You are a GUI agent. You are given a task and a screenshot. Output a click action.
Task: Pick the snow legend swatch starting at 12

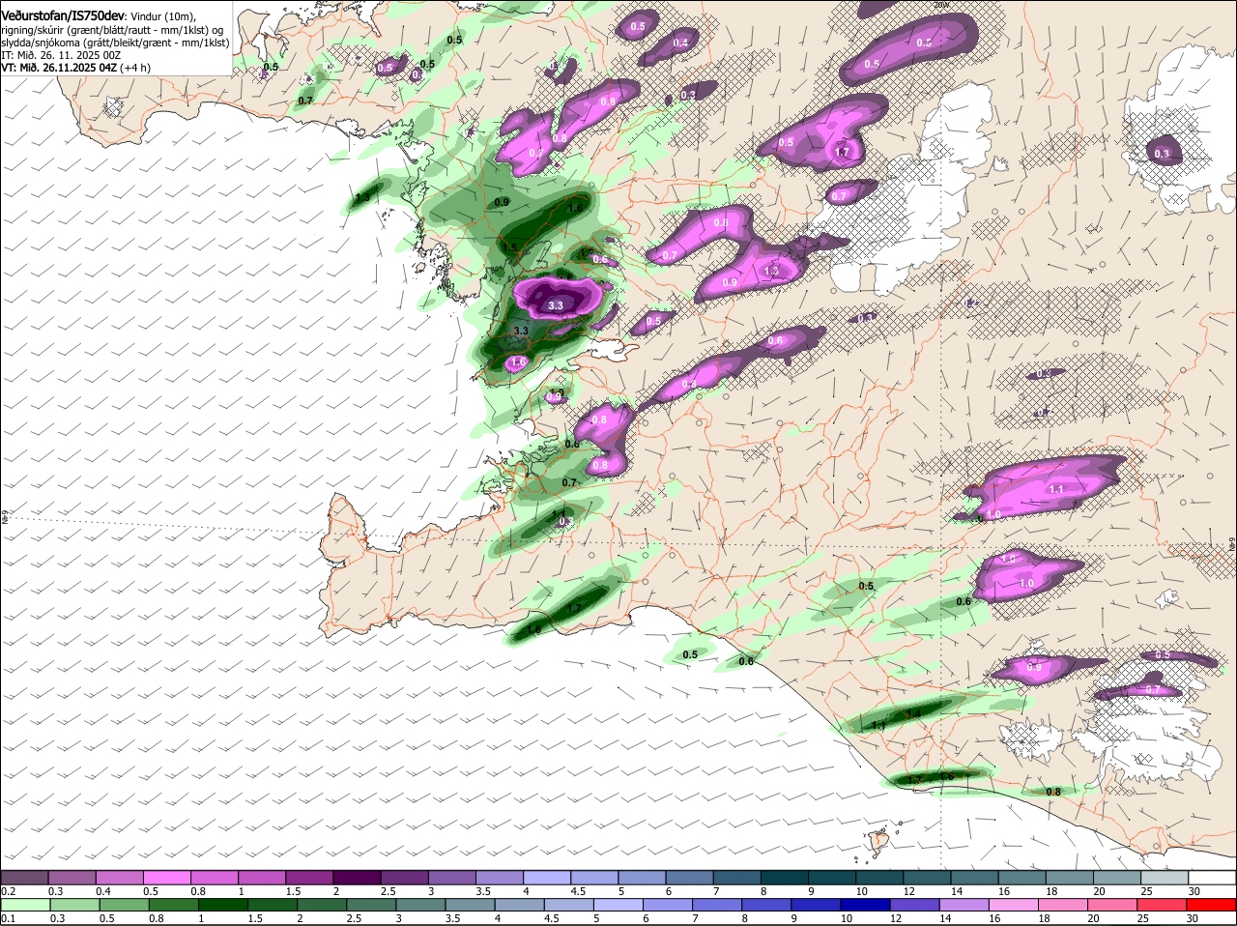click(928, 877)
